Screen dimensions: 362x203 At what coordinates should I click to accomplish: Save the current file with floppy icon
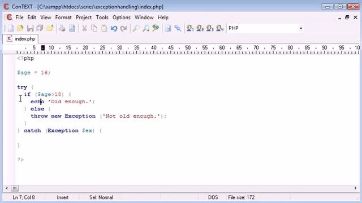[30, 28]
